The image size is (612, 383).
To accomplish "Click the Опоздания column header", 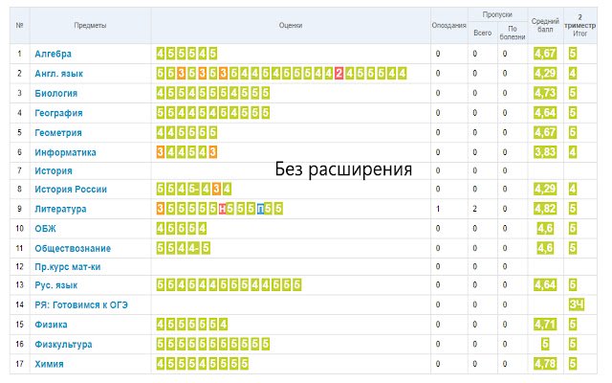I will (448, 26).
